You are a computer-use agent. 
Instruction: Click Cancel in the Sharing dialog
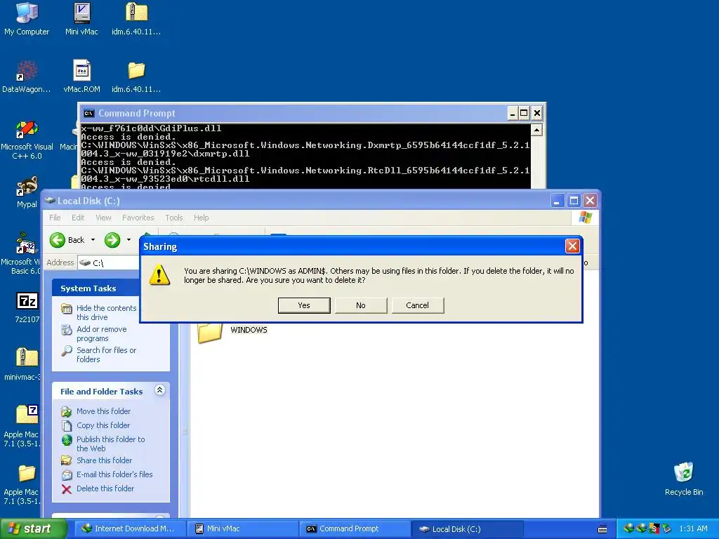[x=417, y=305]
